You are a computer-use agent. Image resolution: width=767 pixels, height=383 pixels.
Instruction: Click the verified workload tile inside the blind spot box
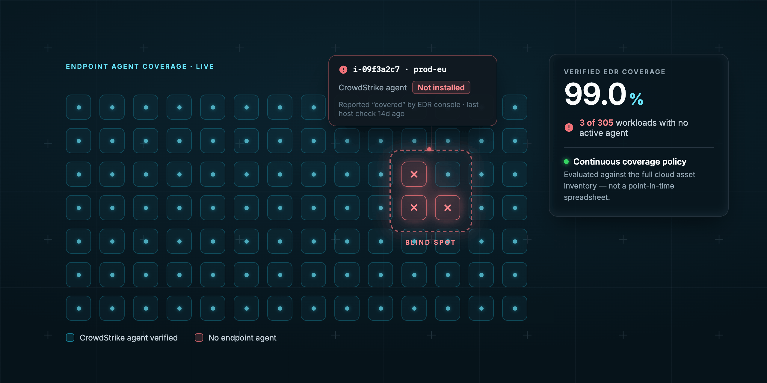coord(448,174)
